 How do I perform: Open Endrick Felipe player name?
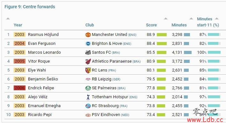pos(41,88)
